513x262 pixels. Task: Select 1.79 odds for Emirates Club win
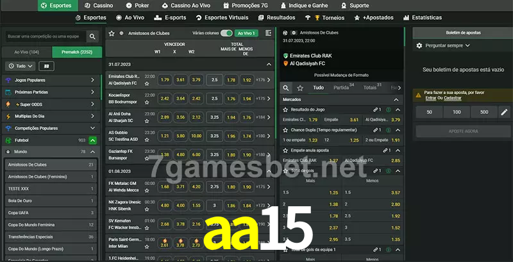coord(165,79)
